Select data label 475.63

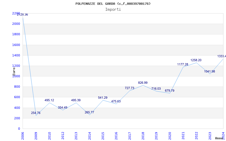(116, 102)
